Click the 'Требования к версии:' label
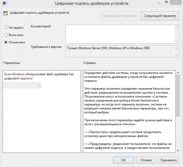 click(46, 47)
